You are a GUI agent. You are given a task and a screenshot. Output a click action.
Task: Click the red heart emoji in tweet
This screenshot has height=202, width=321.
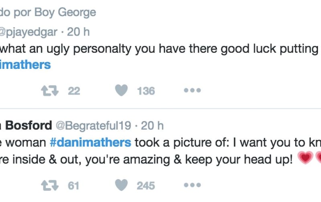(x=305, y=158)
